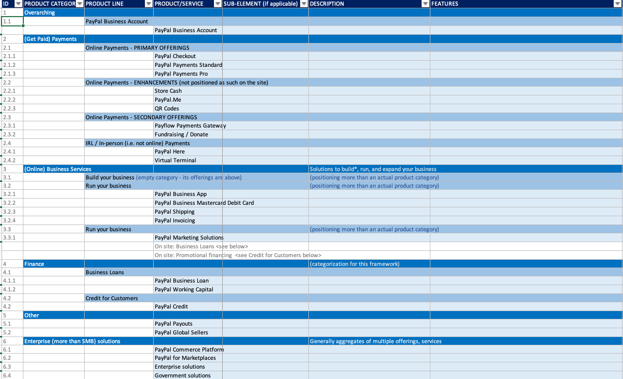The width and height of the screenshot is (623, 379).
Task: Click 'On site: Business Loans <see below>' cell
Action: click(188, 246)
